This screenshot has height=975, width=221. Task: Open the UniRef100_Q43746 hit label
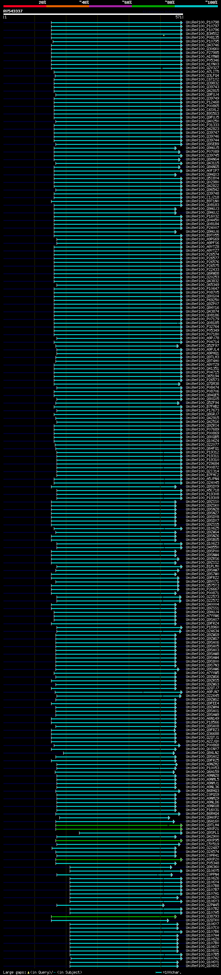202,45
